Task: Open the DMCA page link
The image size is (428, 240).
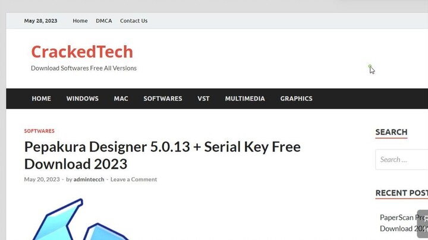Action: [x=103, y=21]
